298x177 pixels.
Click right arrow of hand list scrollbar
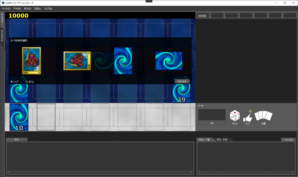click(x=293, y=172)
